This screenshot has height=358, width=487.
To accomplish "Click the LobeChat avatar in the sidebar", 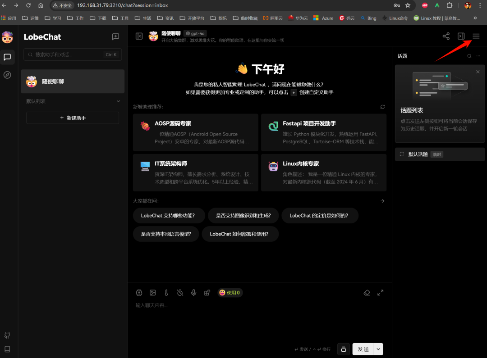I will coord(7,37).
